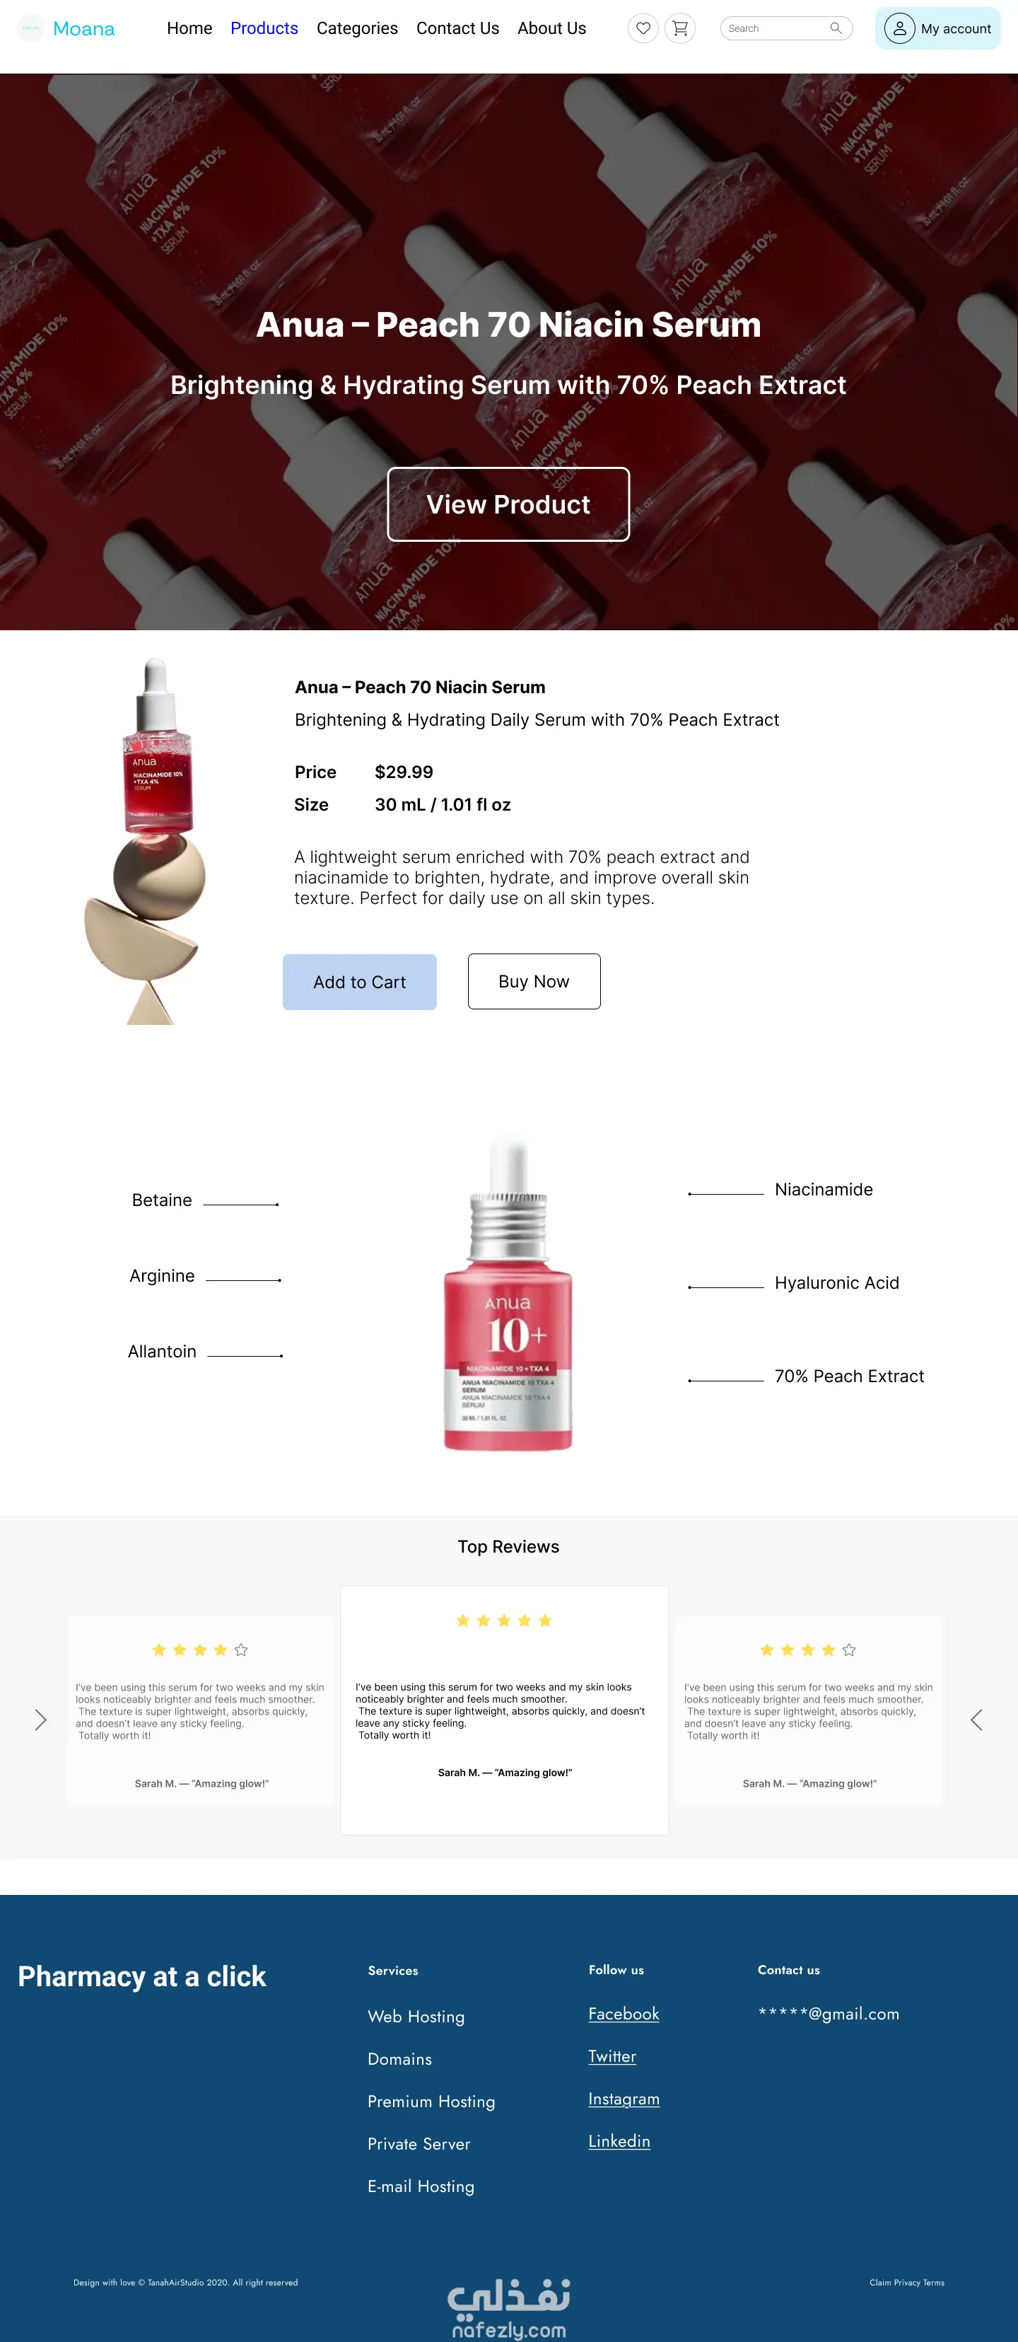Click the My account user icon
Image resolution: width=1018 pixels, height=2342 pixels.
click(899, 28)
